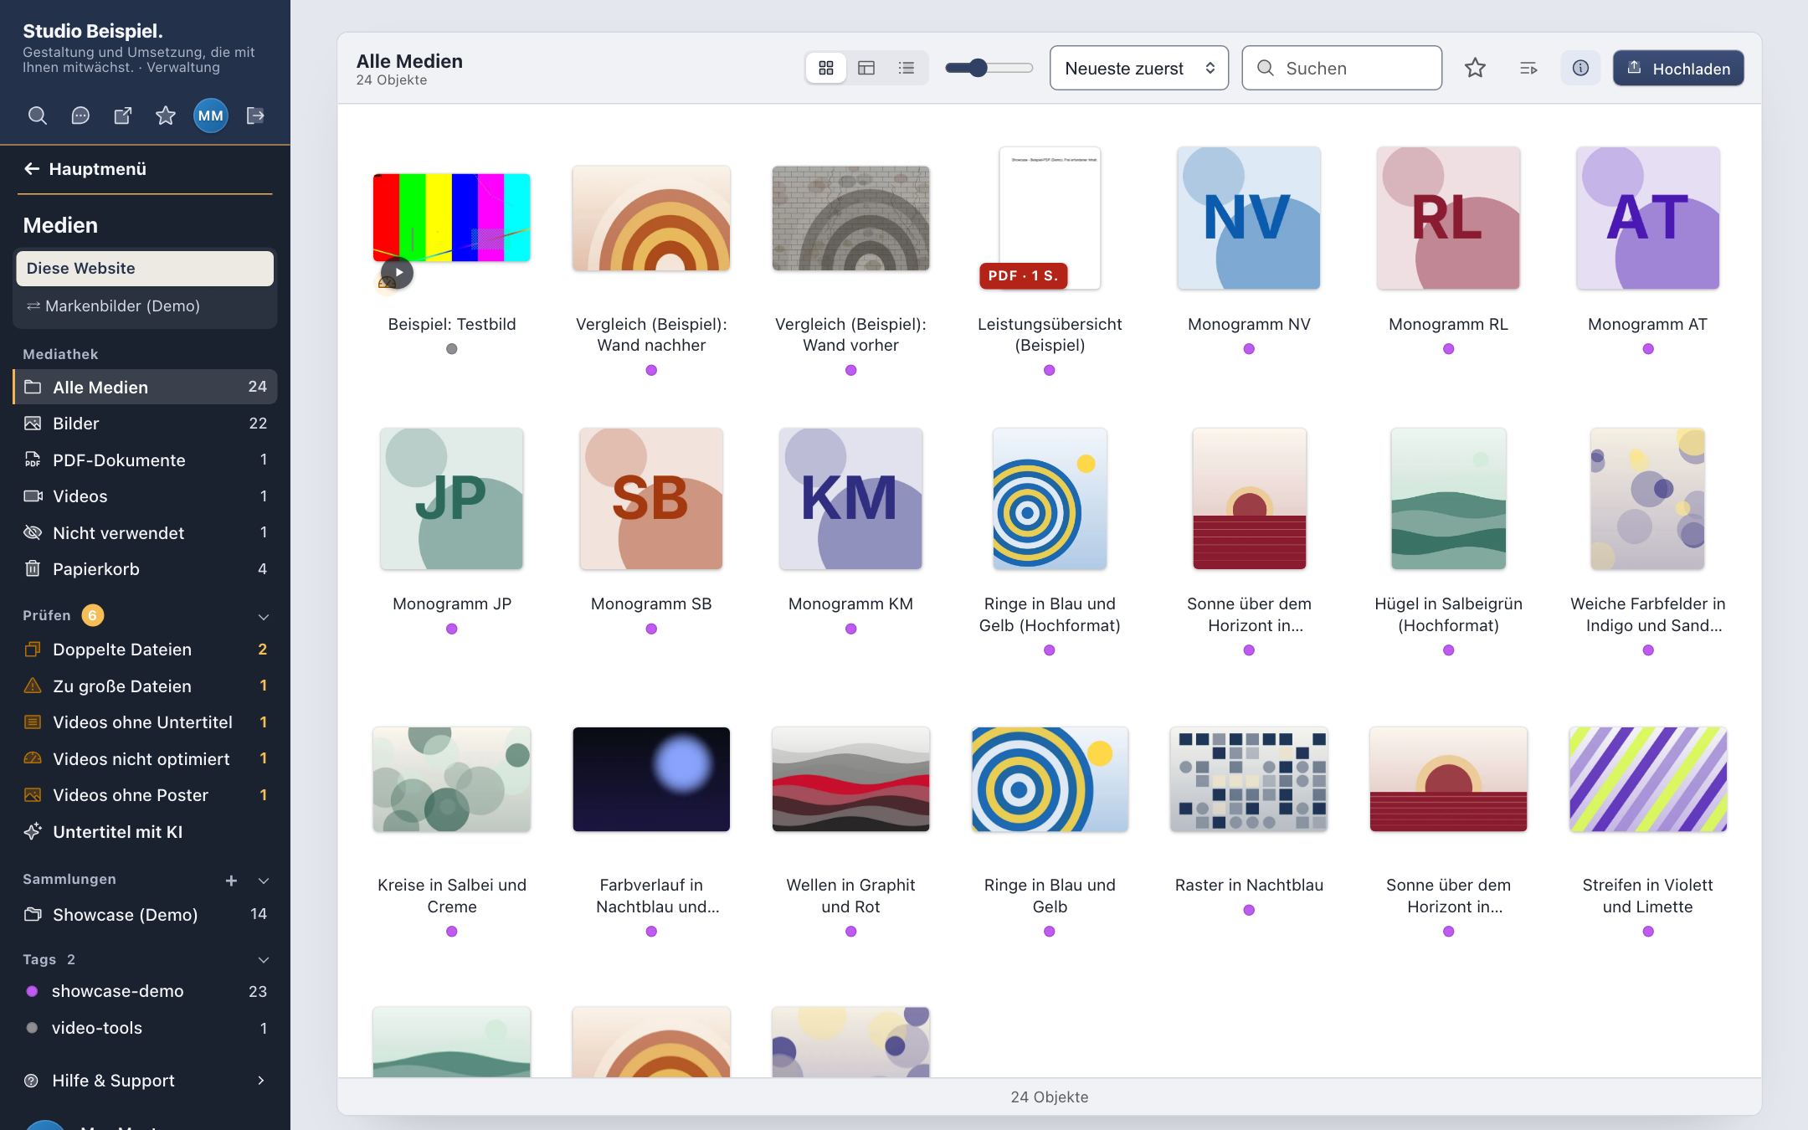Collapse the Sammlungen section chevron
The image size is (1808, 1130).
pos(264,881)
